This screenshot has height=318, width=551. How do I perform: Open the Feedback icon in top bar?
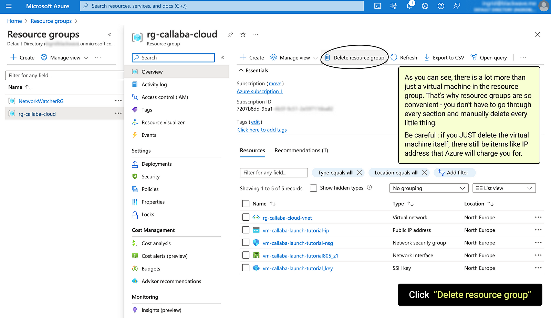457,6
